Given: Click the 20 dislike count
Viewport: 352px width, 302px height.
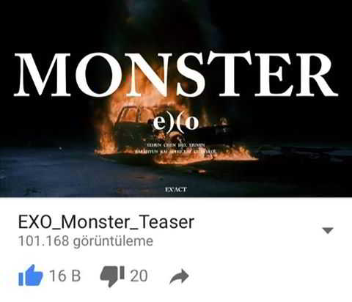Looking at the screenshot, I should click(139, 276).
